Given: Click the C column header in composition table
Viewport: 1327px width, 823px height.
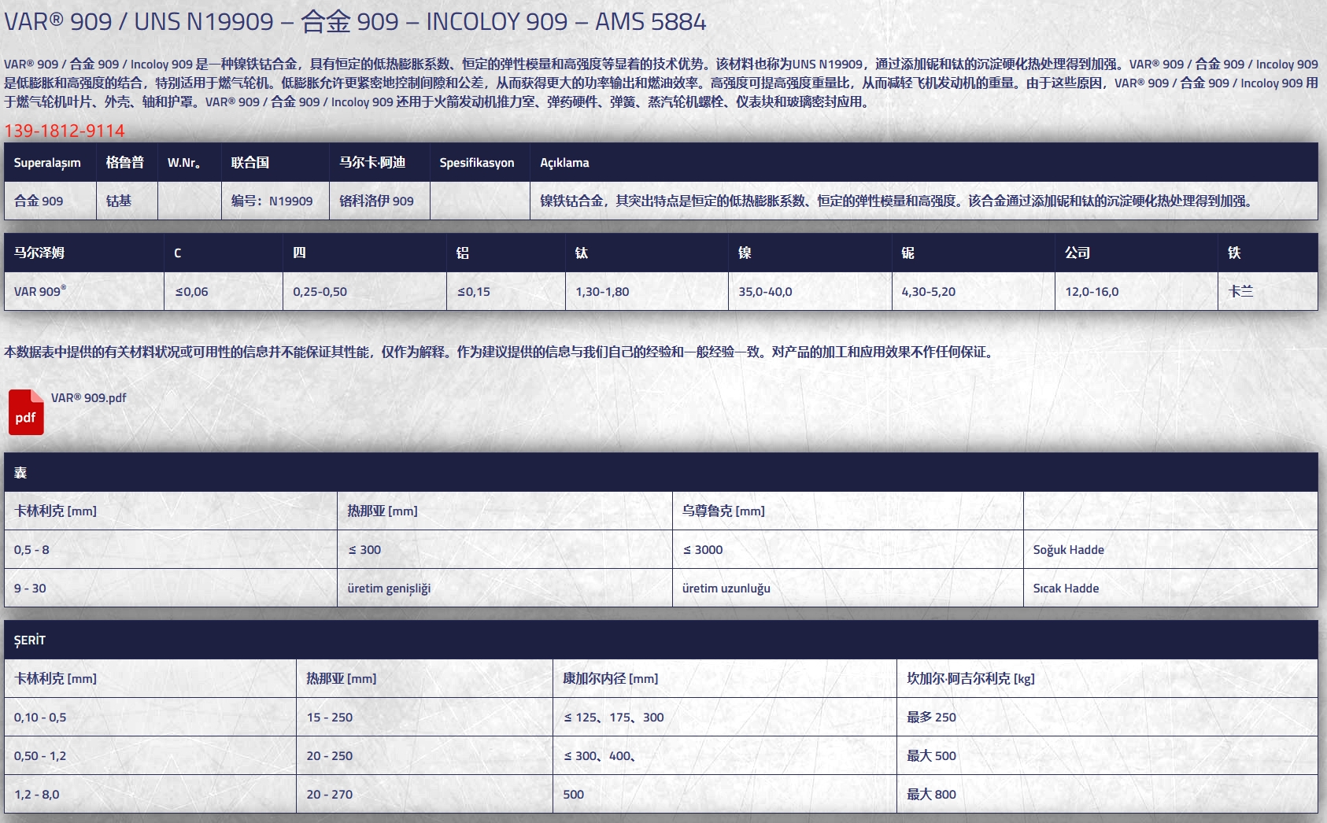Looking at the screenshot, I should [224, 253].
